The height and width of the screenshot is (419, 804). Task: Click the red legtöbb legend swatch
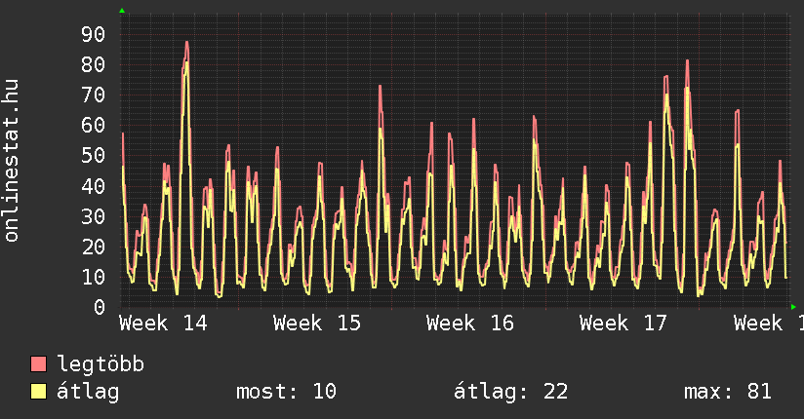point(39,364)
